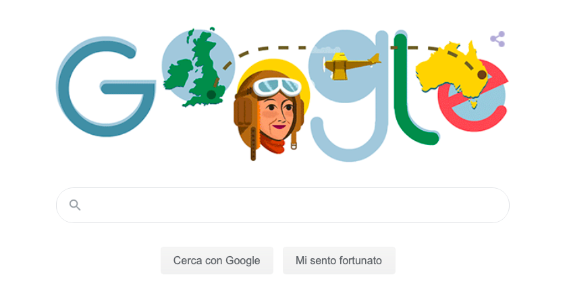Click the green Great Britain map
The width and height of the screenshot is (567, 302).
click(205, 70)
